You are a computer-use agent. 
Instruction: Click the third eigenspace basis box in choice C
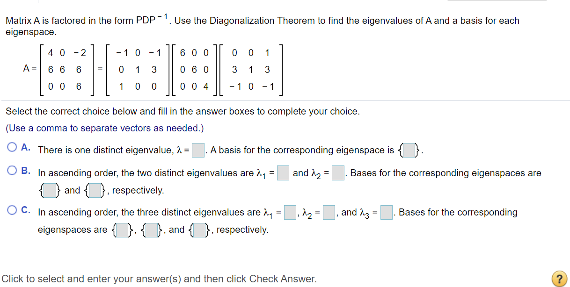(198, 230)
